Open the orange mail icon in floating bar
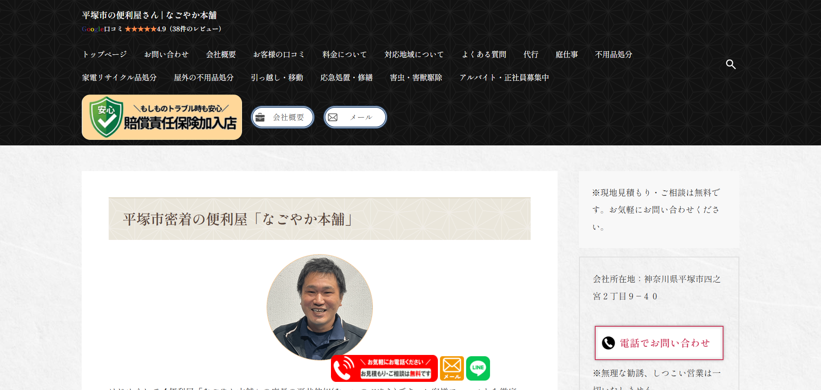Viewport: 821px width, 390px height. coord(452,368)
